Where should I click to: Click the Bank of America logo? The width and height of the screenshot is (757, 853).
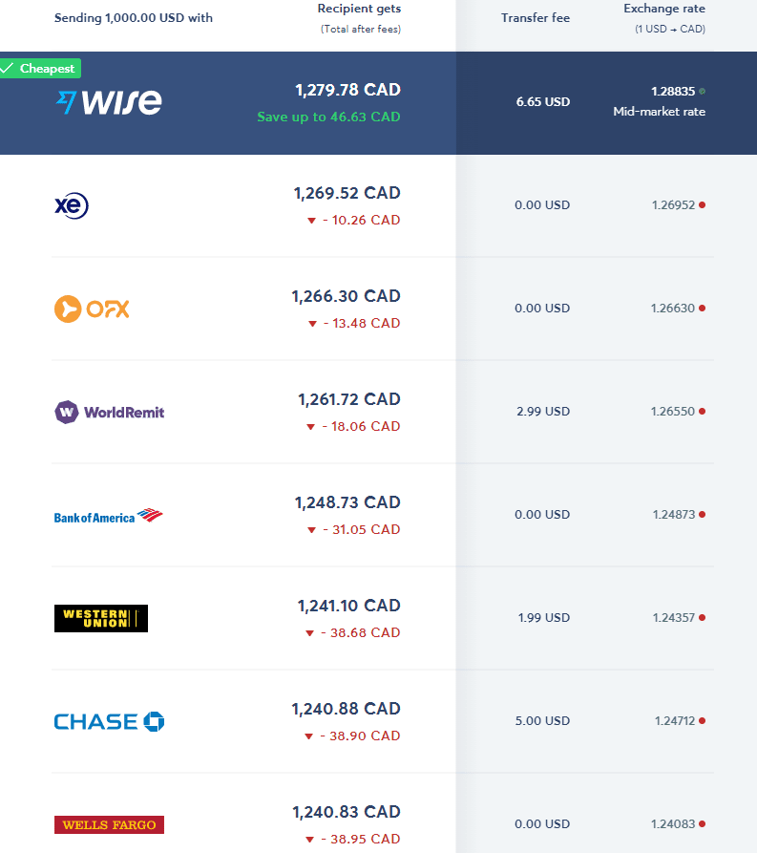(x=109, y=514)
